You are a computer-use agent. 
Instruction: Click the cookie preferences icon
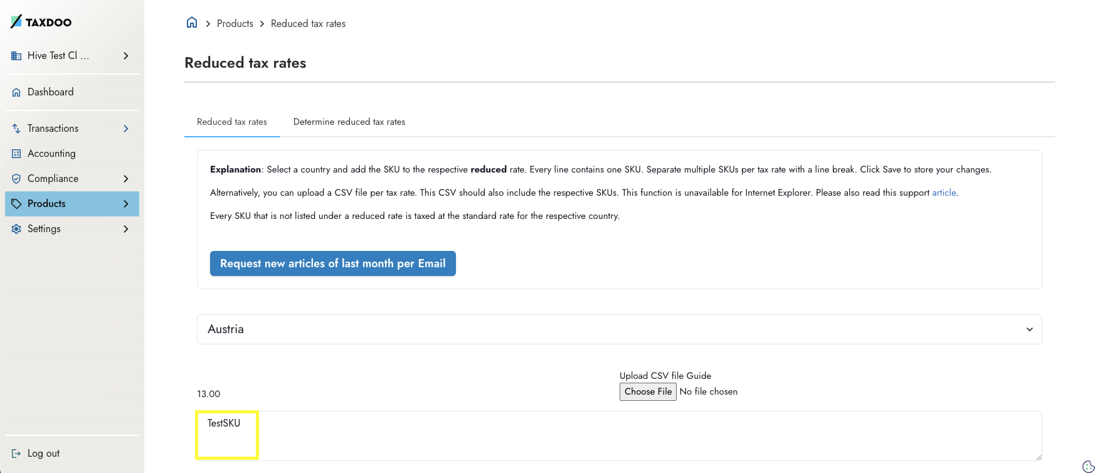coord(1089,466)
